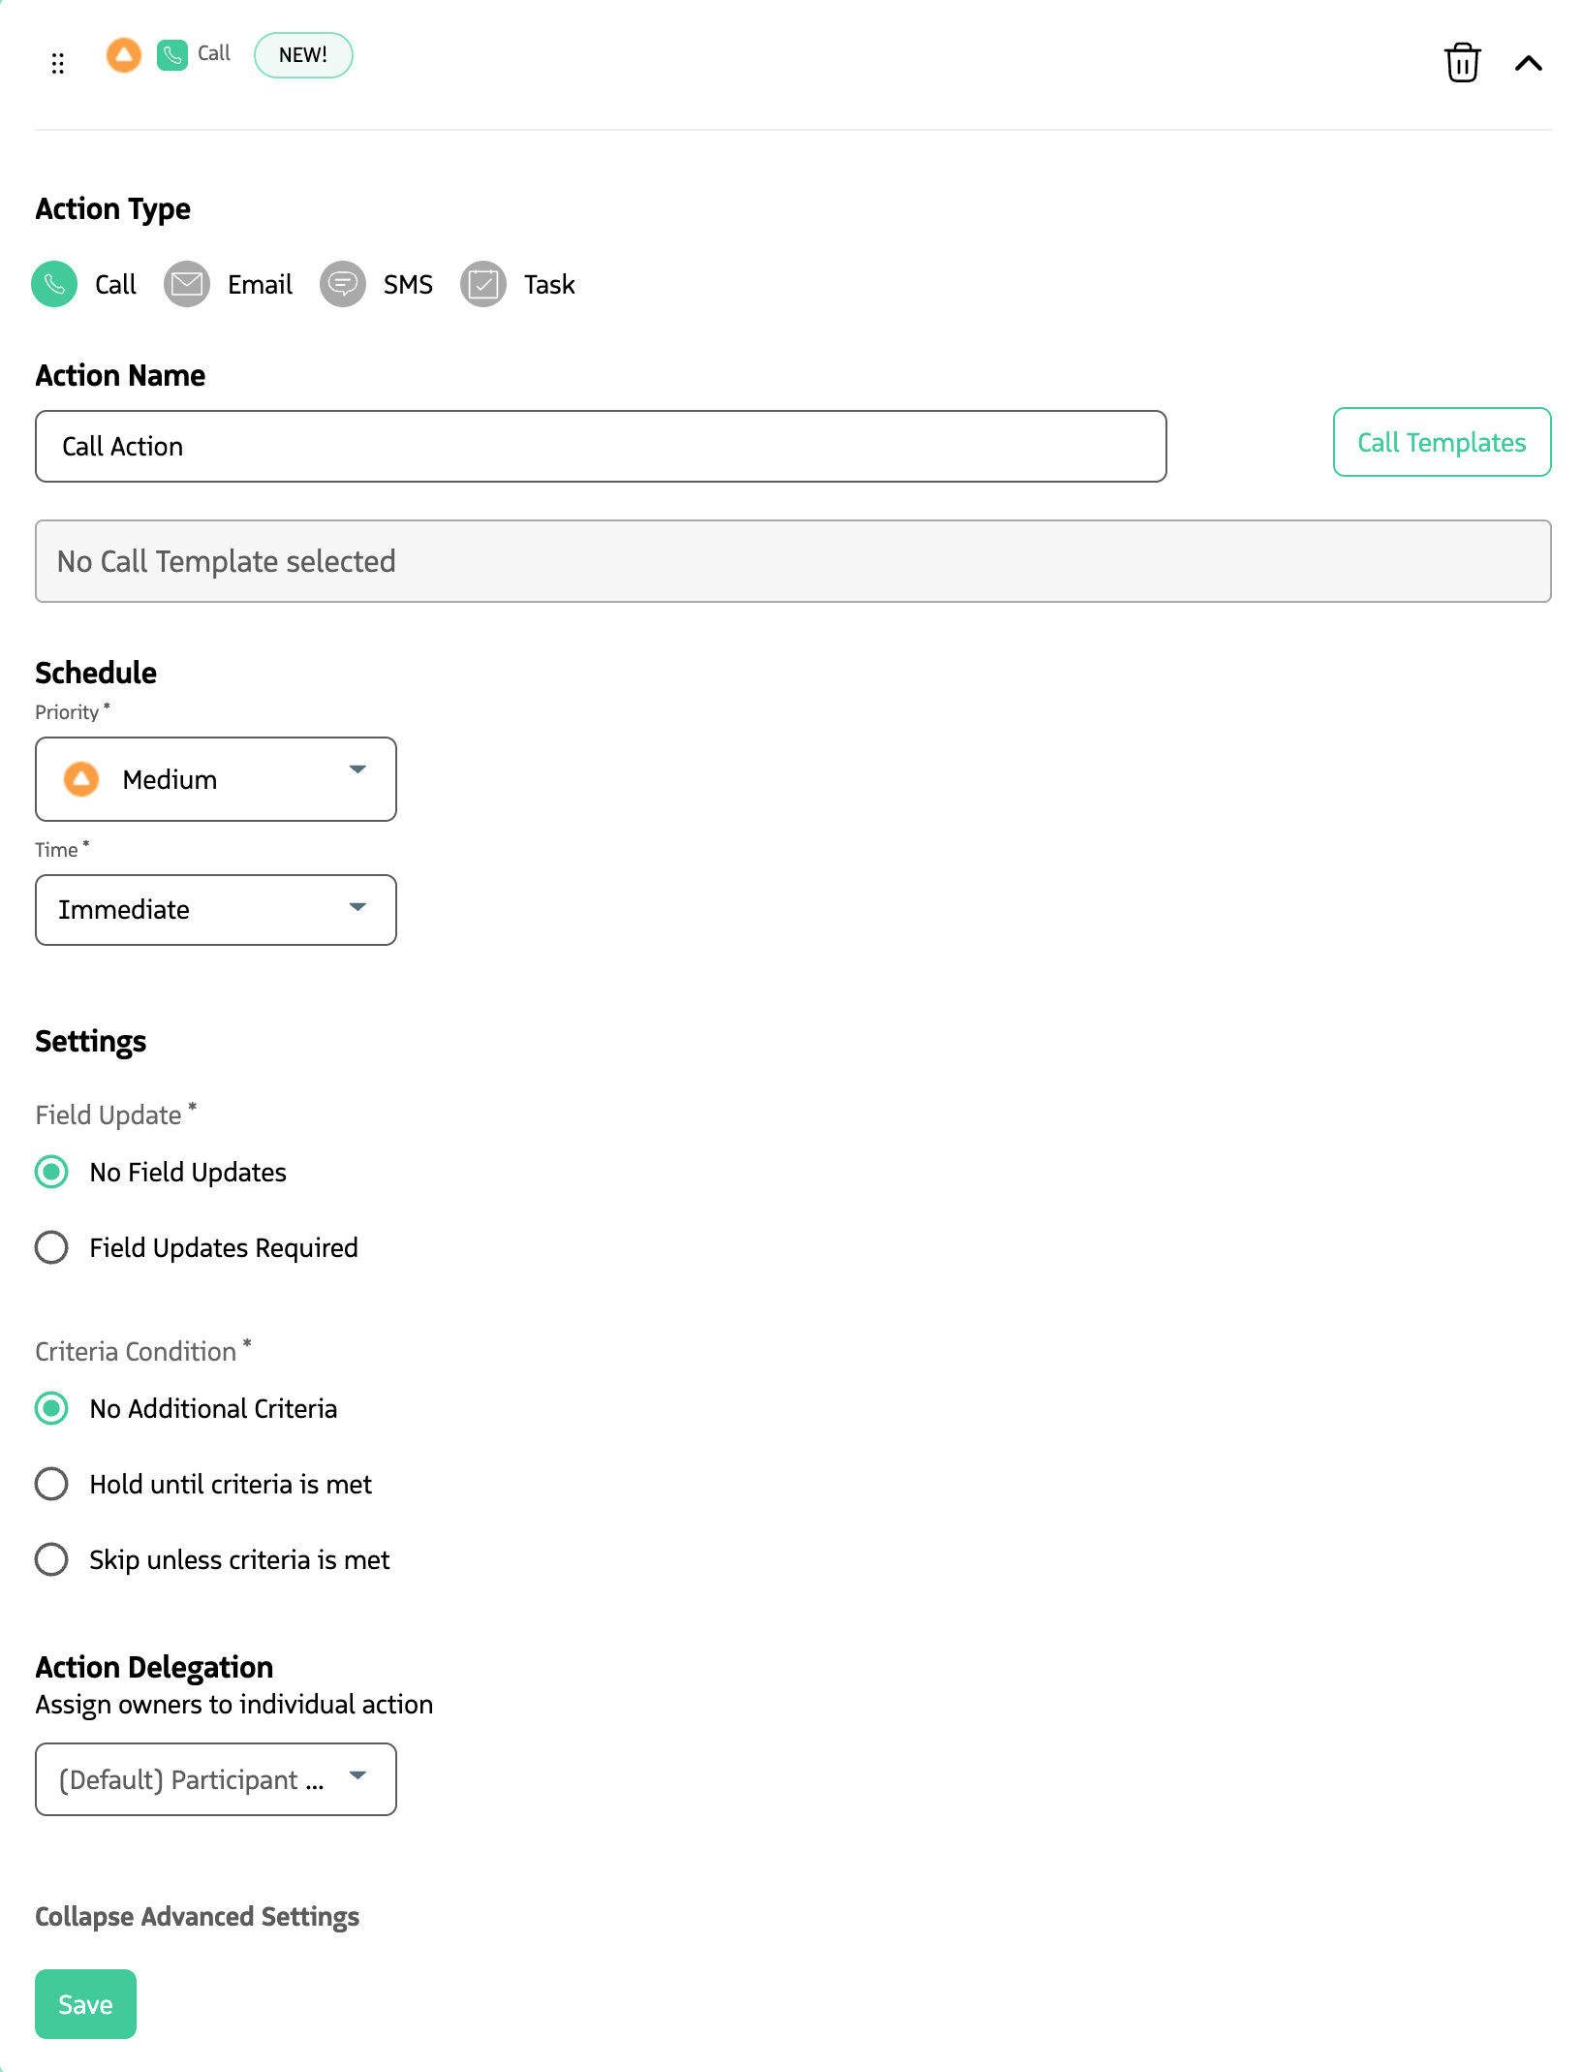Select Hold until criteria is met
Image resolution: width=1583 pixels, height=2072 pixels.
coord(51,1484)
